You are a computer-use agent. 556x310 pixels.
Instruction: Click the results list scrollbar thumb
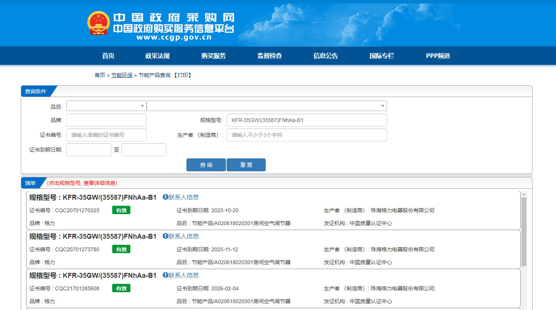pyautogui.click(x=524, y=232)
